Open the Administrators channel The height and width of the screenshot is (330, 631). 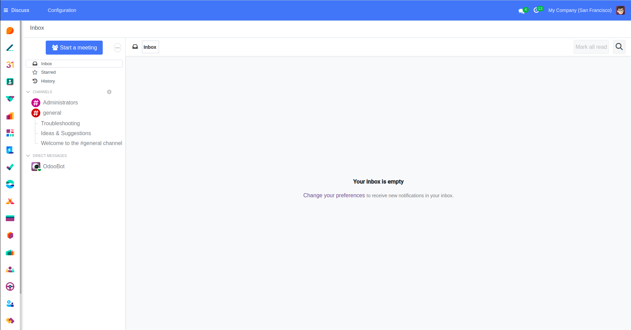click(60, 103)
